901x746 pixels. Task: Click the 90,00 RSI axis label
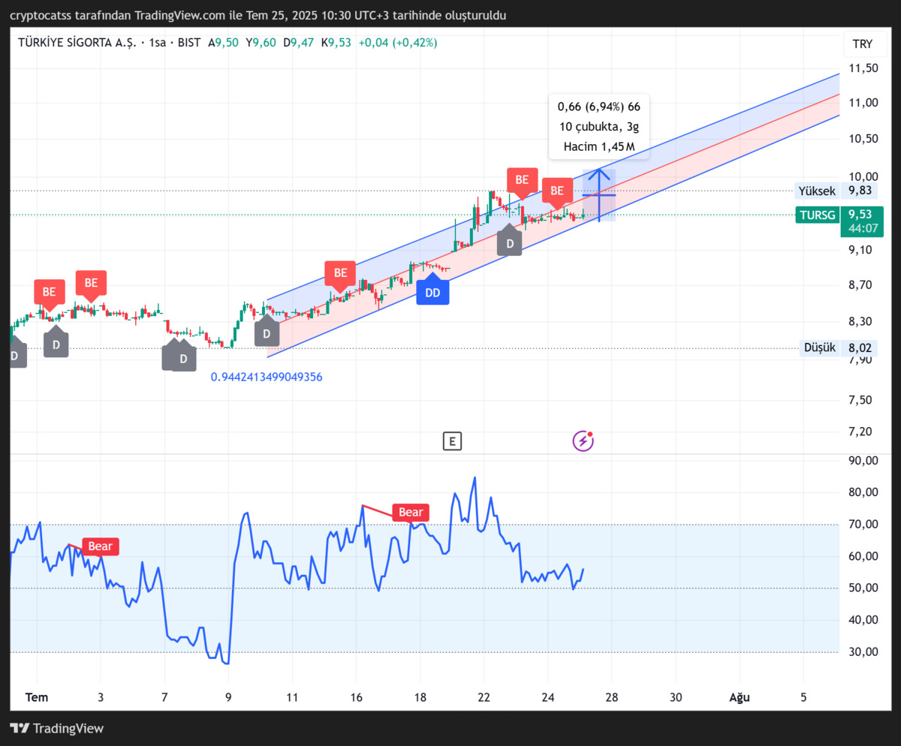click(863, 461)
